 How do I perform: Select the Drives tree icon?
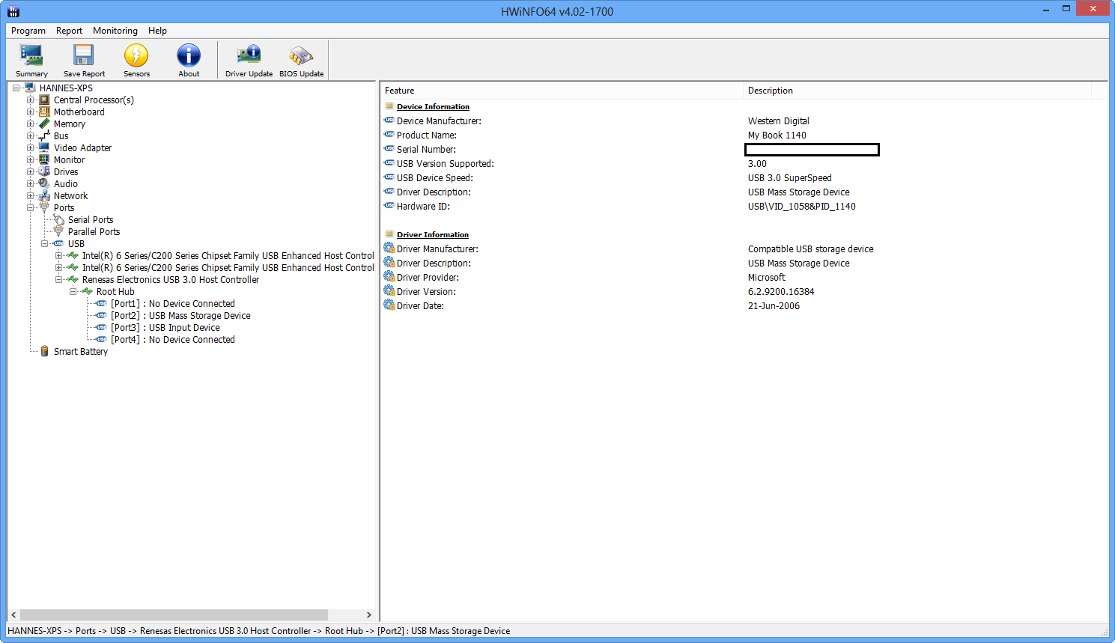(44, 171)
